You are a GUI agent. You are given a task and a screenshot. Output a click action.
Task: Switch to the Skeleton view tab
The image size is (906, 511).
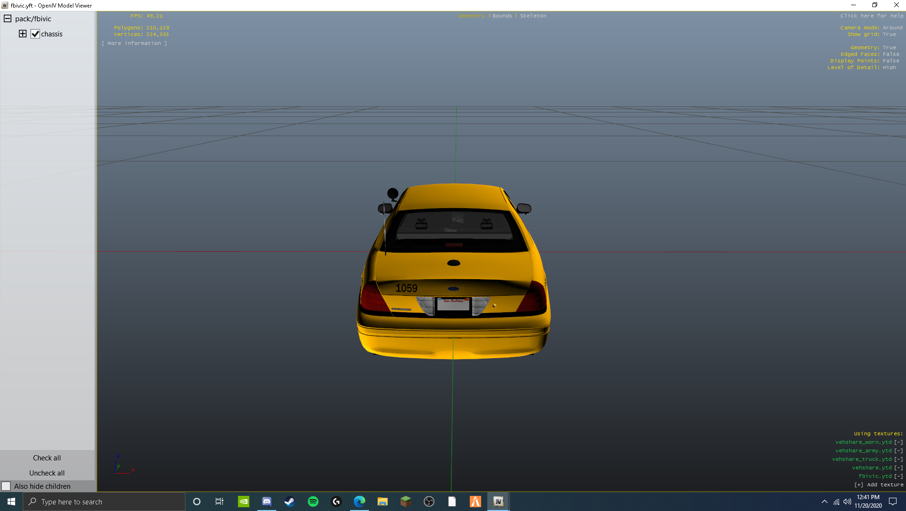click(533, 16)
